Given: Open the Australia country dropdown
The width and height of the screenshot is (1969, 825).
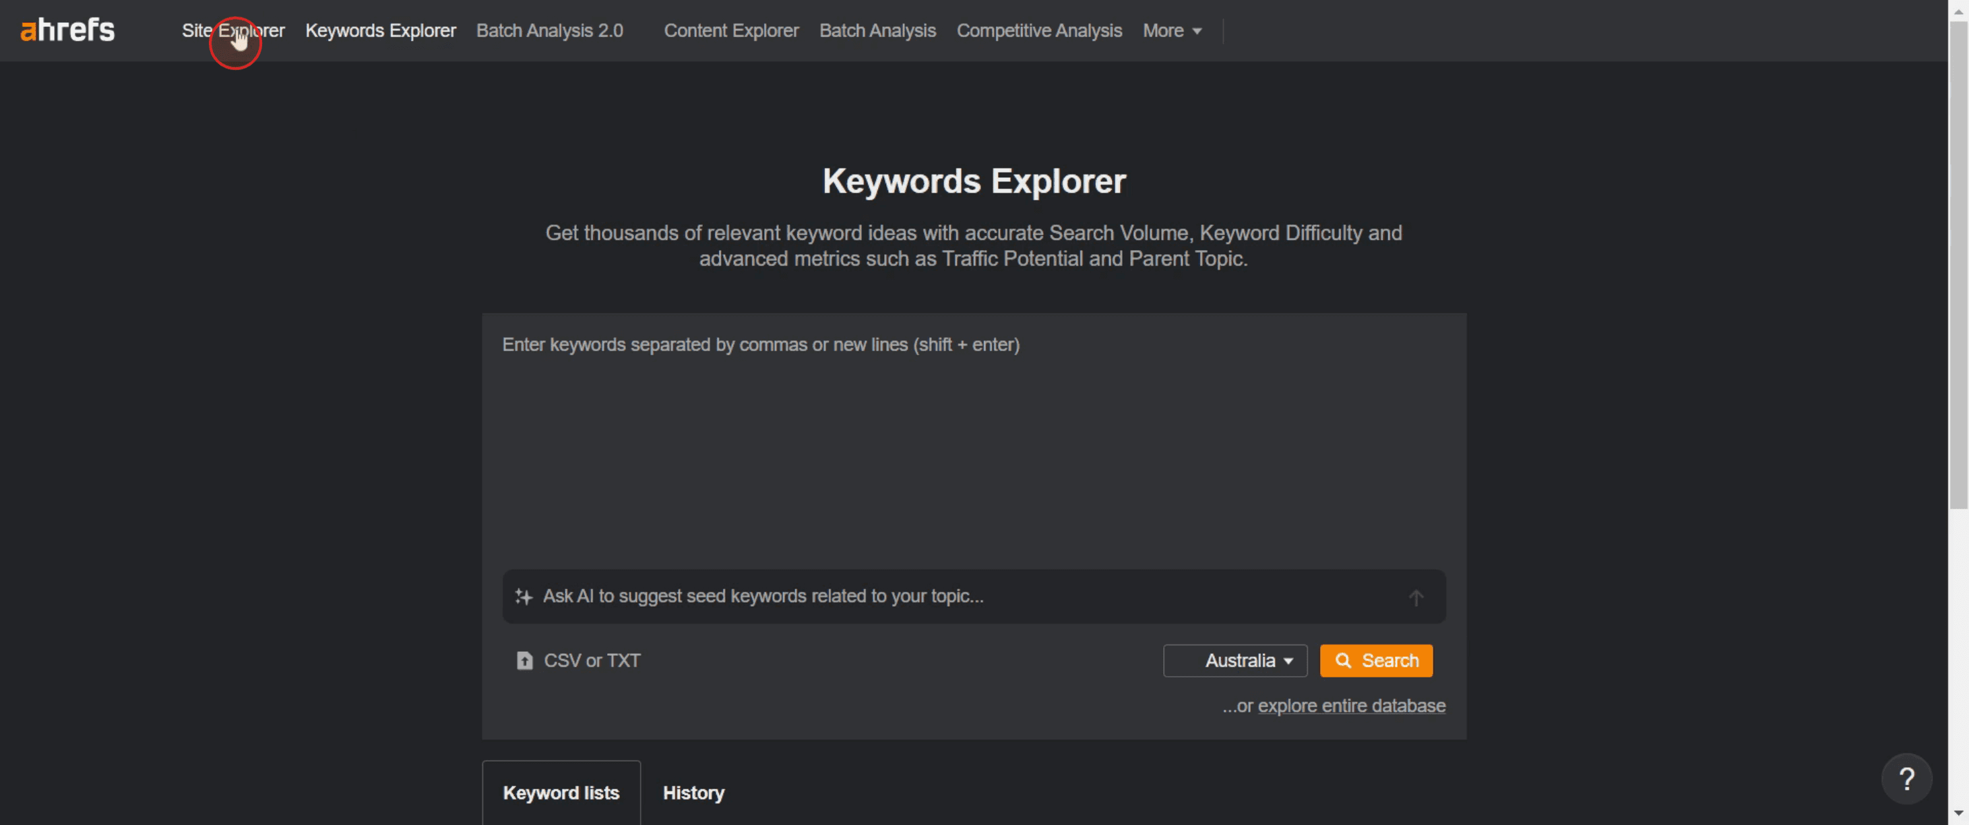Looking at the screenshot, I should pos(1235,661).
